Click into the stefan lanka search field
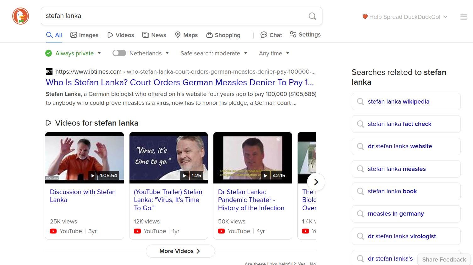The width and height of the screenshot is (473, 265). (174, 16)
